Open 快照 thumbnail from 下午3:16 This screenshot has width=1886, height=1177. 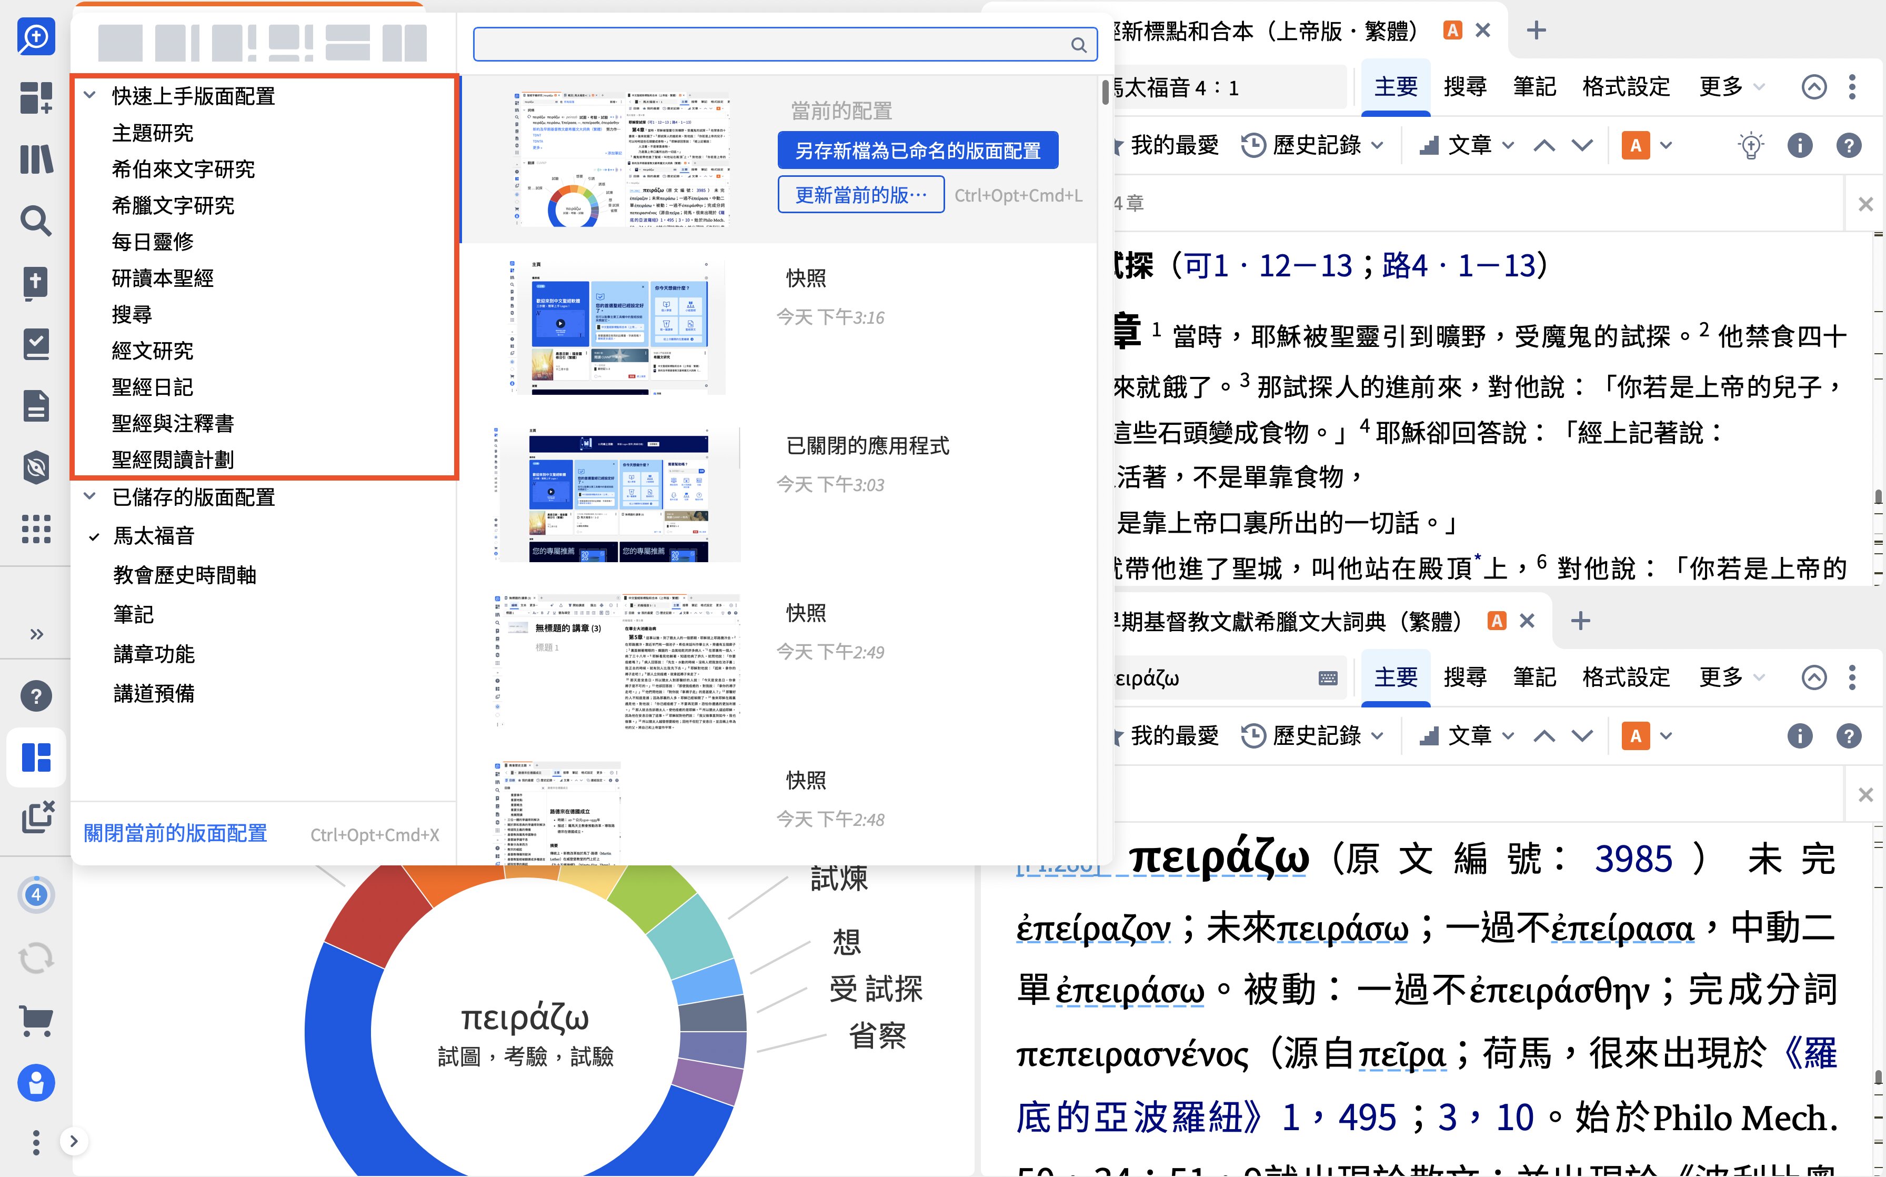click(616, 328)
